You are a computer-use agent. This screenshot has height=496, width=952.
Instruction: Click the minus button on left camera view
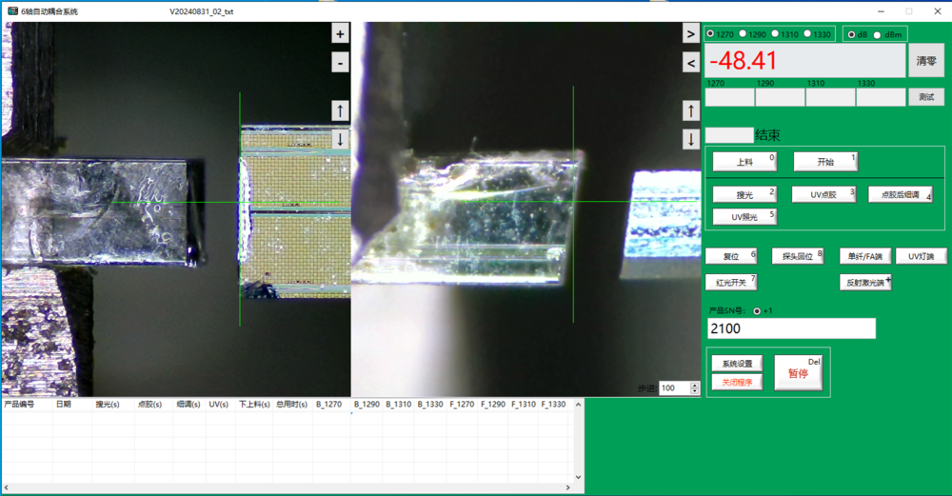point(340,63)
